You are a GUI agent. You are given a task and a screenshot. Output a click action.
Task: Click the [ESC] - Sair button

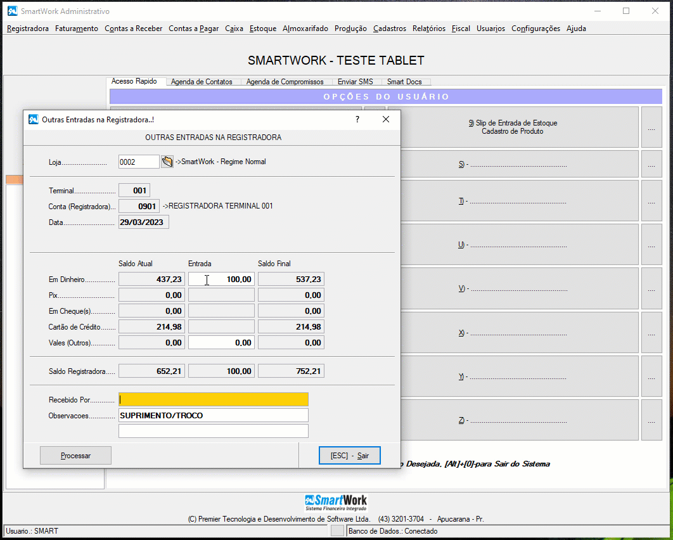[x=349, y=456]
